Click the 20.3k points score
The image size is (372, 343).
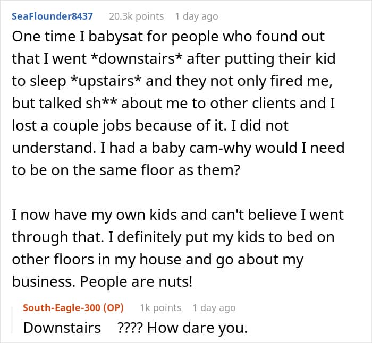137,16
